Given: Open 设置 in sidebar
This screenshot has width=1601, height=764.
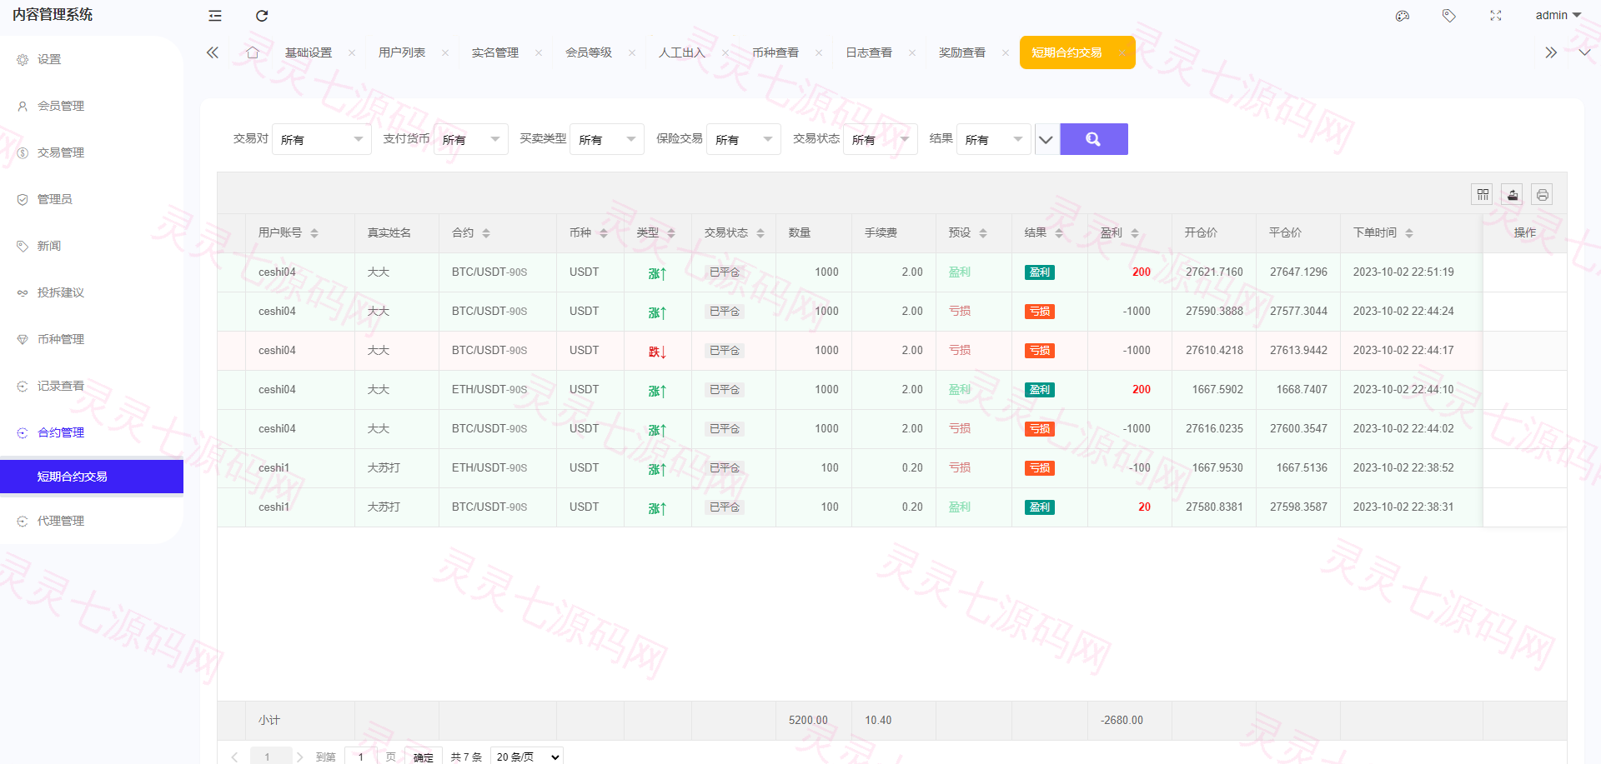Looking at the screenshot, I should (x=92, y=59).
